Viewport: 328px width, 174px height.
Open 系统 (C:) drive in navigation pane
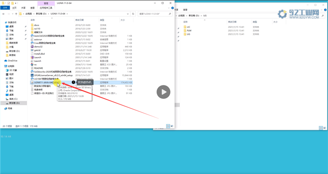[x=12, y=99]
